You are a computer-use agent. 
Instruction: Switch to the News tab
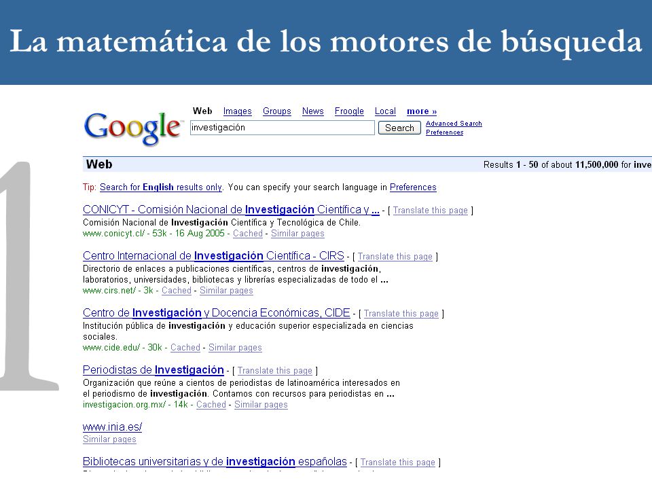click(312, 111)
